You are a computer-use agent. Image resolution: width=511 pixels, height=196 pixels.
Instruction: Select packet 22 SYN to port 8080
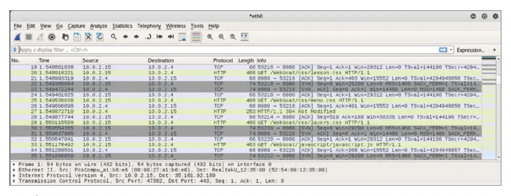point(246,84)
